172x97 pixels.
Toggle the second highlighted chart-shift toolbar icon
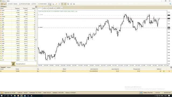tap(65, 4)
